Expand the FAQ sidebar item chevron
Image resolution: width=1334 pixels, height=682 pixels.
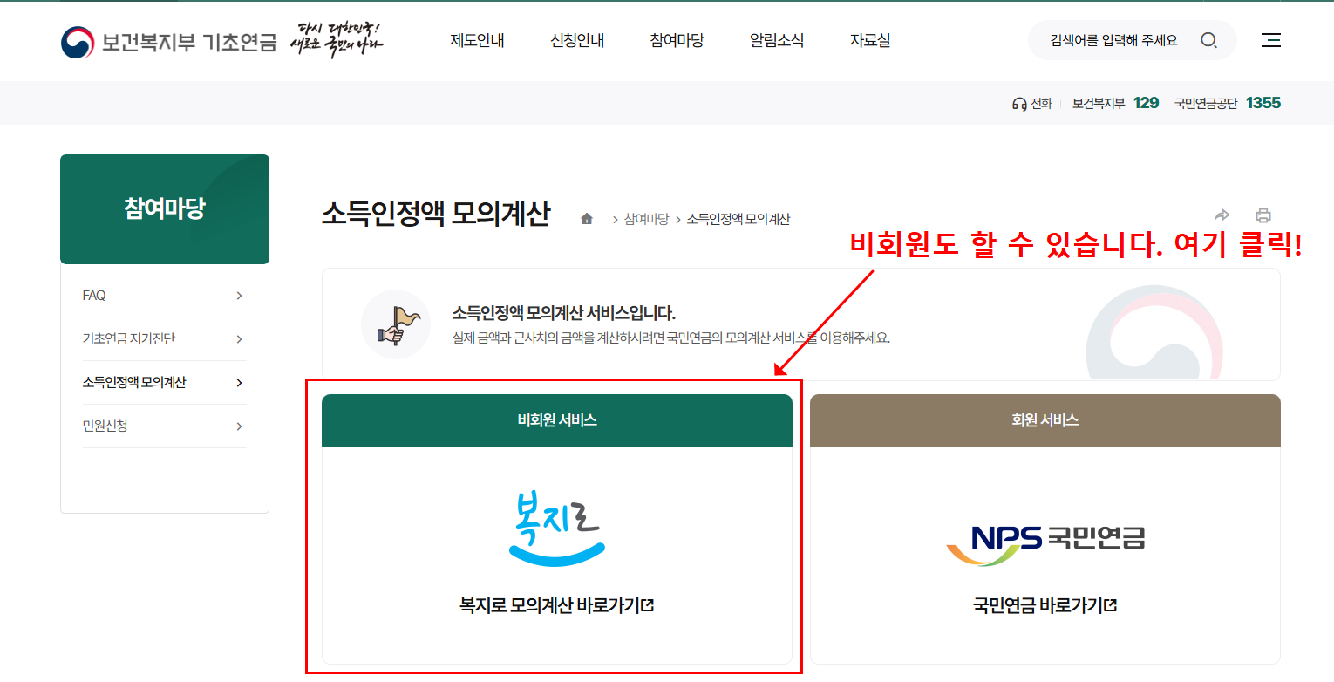click(239, 296)
